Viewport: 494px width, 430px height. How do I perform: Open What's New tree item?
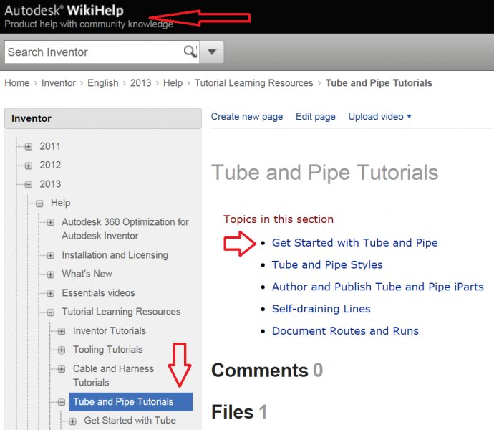(87, 274)
